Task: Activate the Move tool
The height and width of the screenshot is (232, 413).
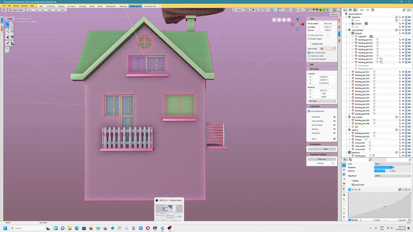Action: 7,31
